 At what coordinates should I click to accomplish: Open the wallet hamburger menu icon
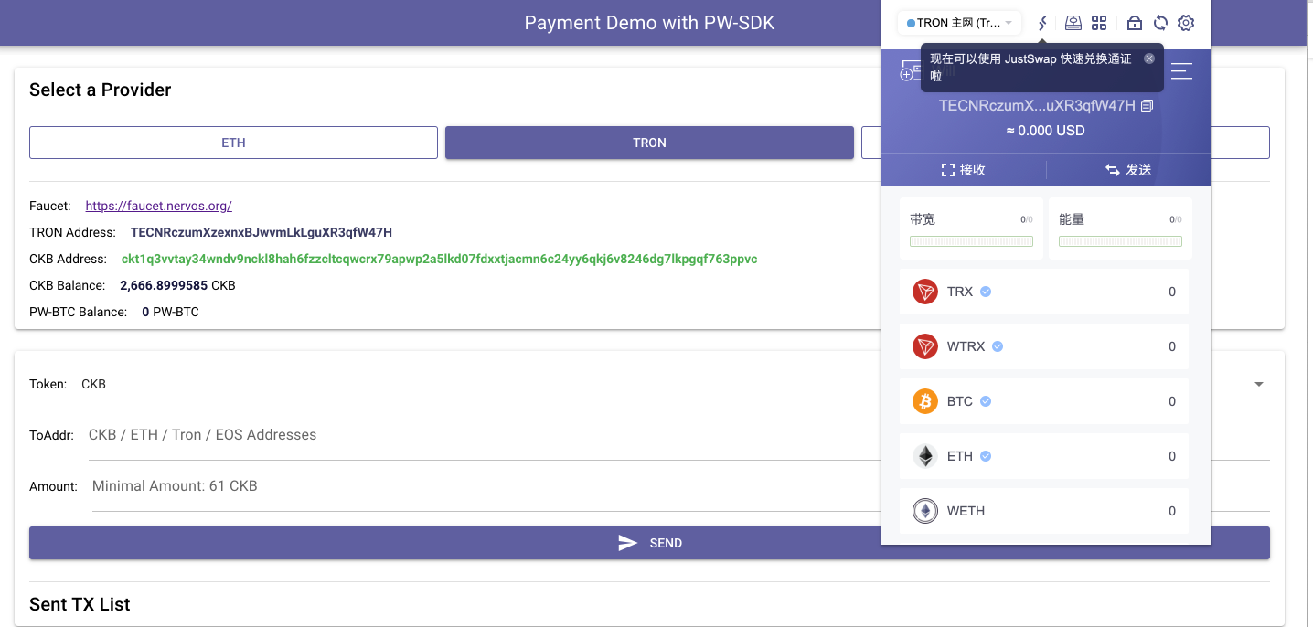coord(1181,70)
